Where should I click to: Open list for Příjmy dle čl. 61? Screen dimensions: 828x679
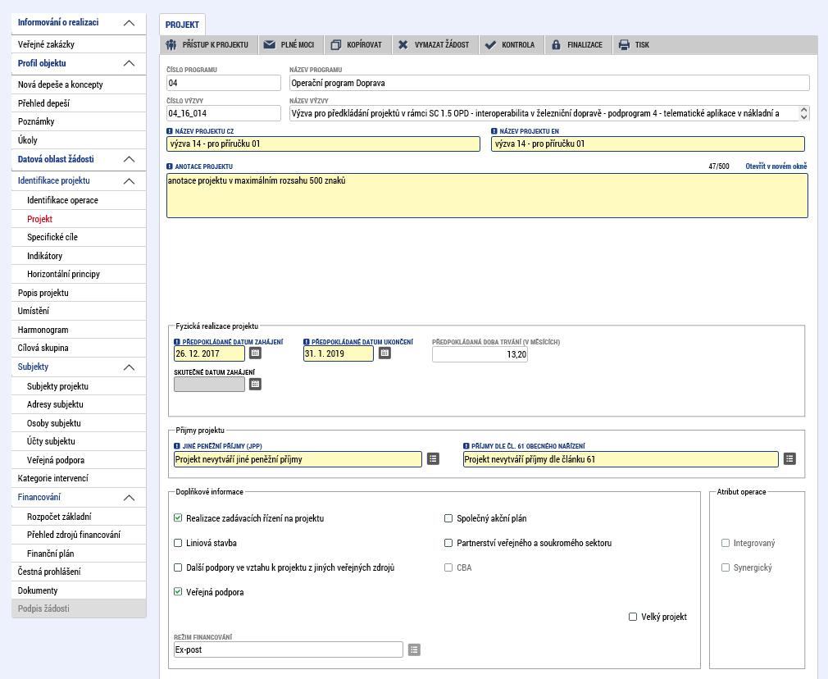pyautogui.click(x=789, y=458)
